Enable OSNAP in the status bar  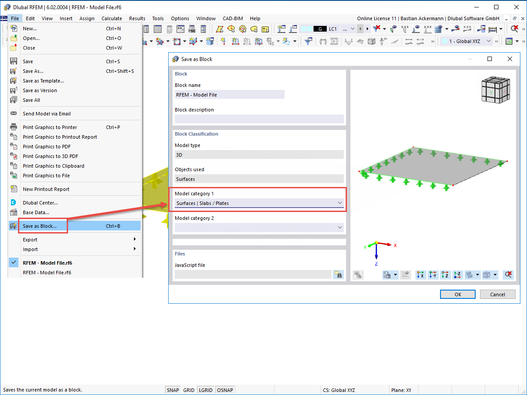pos(225,390)
